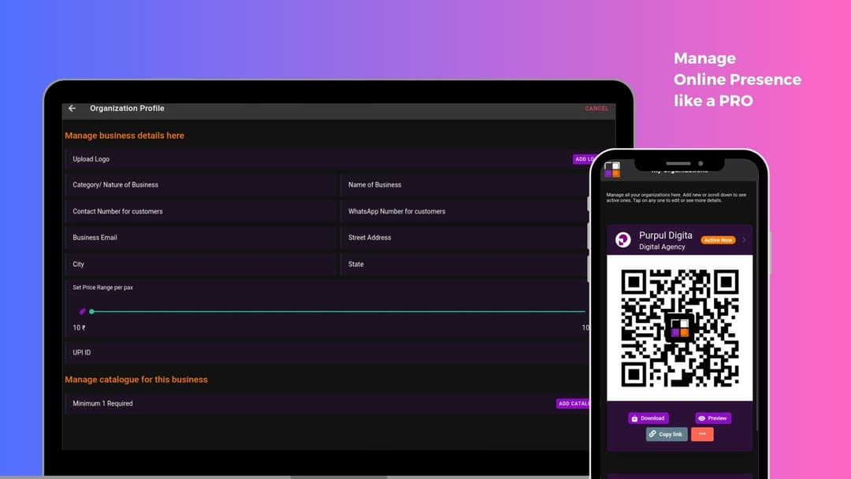Click the UPI ID input field
The width and height of the screenshot is (851, 479).
[327, 352]
